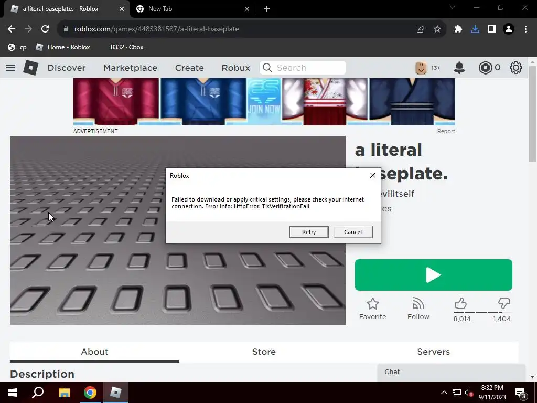The image size is (537, 403).
Task: Show hidden system tray icons
Action: tap(444, 393)
